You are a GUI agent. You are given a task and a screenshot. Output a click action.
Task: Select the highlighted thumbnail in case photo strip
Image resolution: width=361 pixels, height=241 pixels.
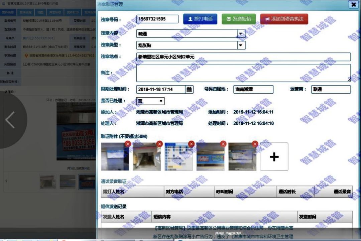coord(87,182)
